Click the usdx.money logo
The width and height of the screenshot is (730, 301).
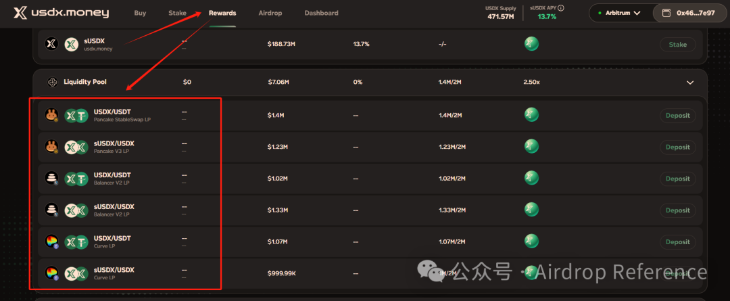(61, 13)
